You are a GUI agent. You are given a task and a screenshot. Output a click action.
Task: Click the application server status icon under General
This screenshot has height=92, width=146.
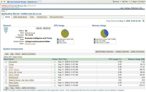(x=6, y=30)
